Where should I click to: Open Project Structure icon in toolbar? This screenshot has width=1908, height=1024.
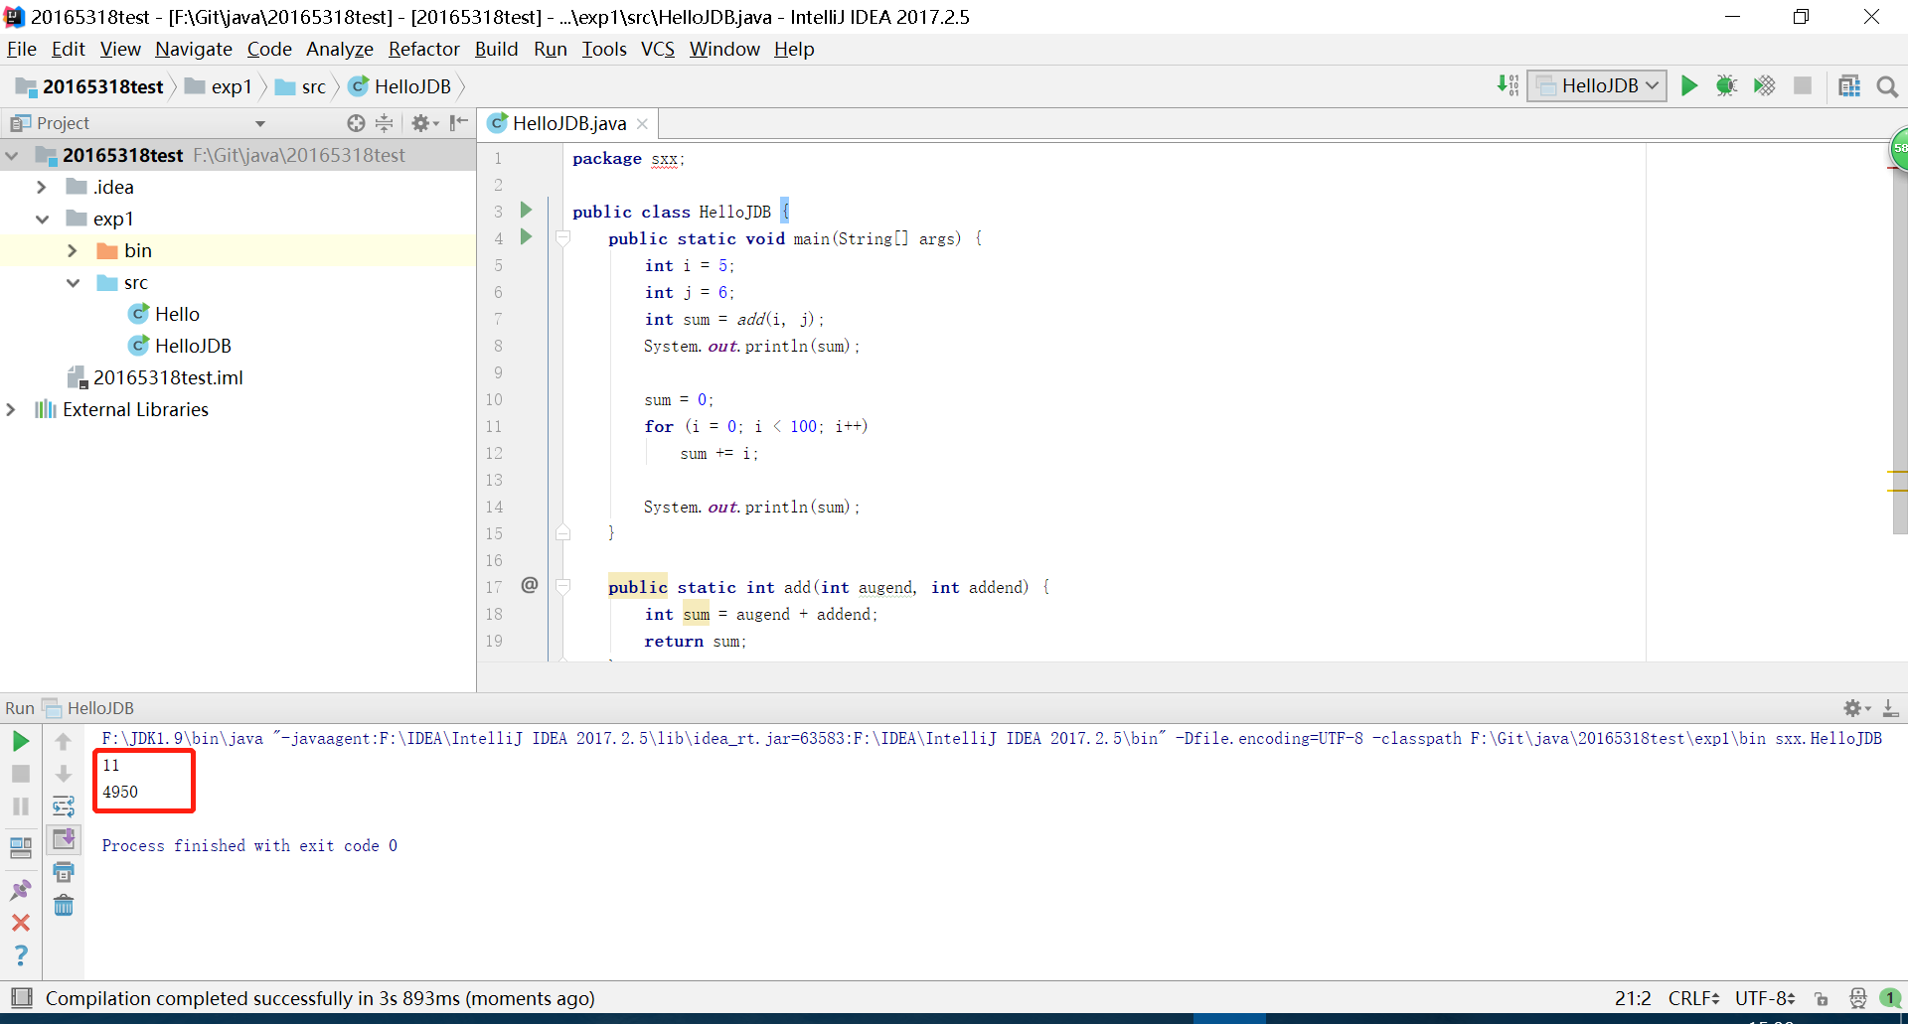1849,86
